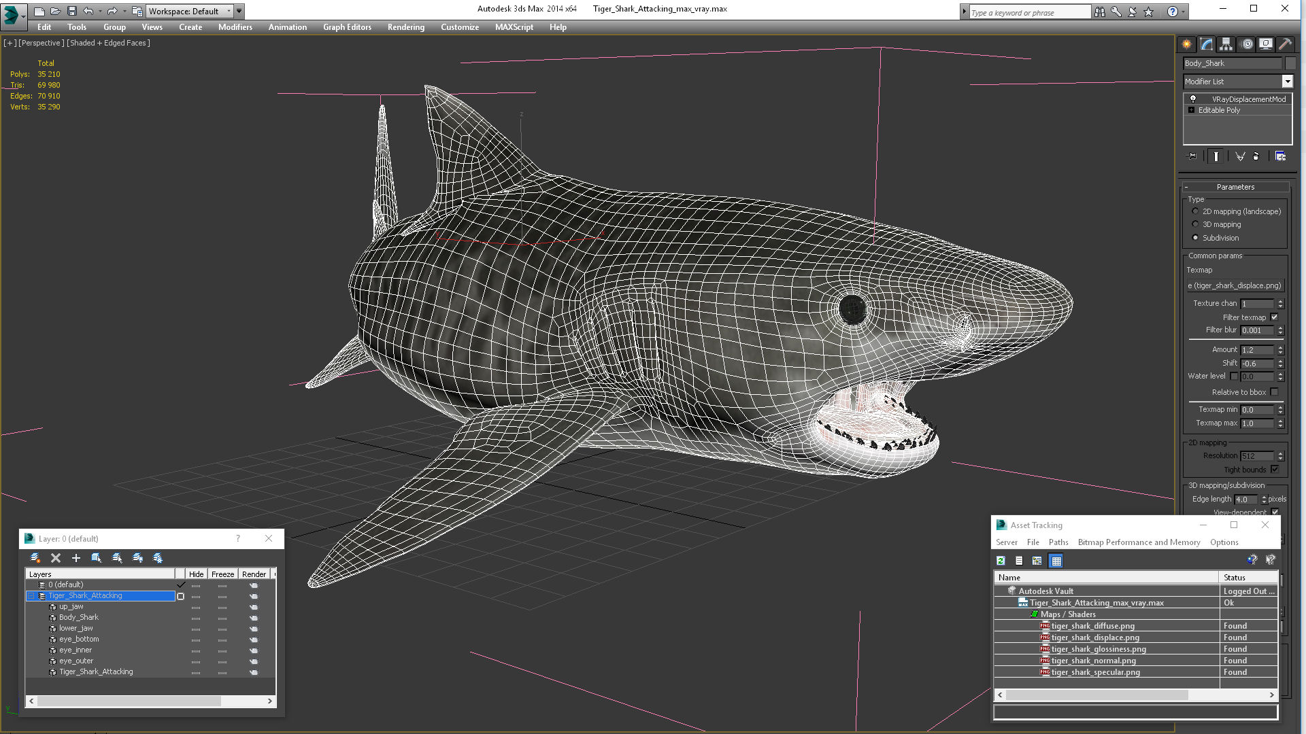Open the Motion command panel tab

(1247, 44)
